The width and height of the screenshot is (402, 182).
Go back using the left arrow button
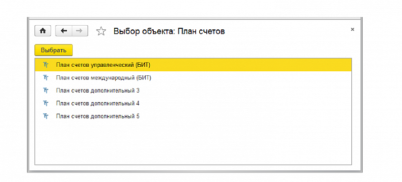pos(64,31)
